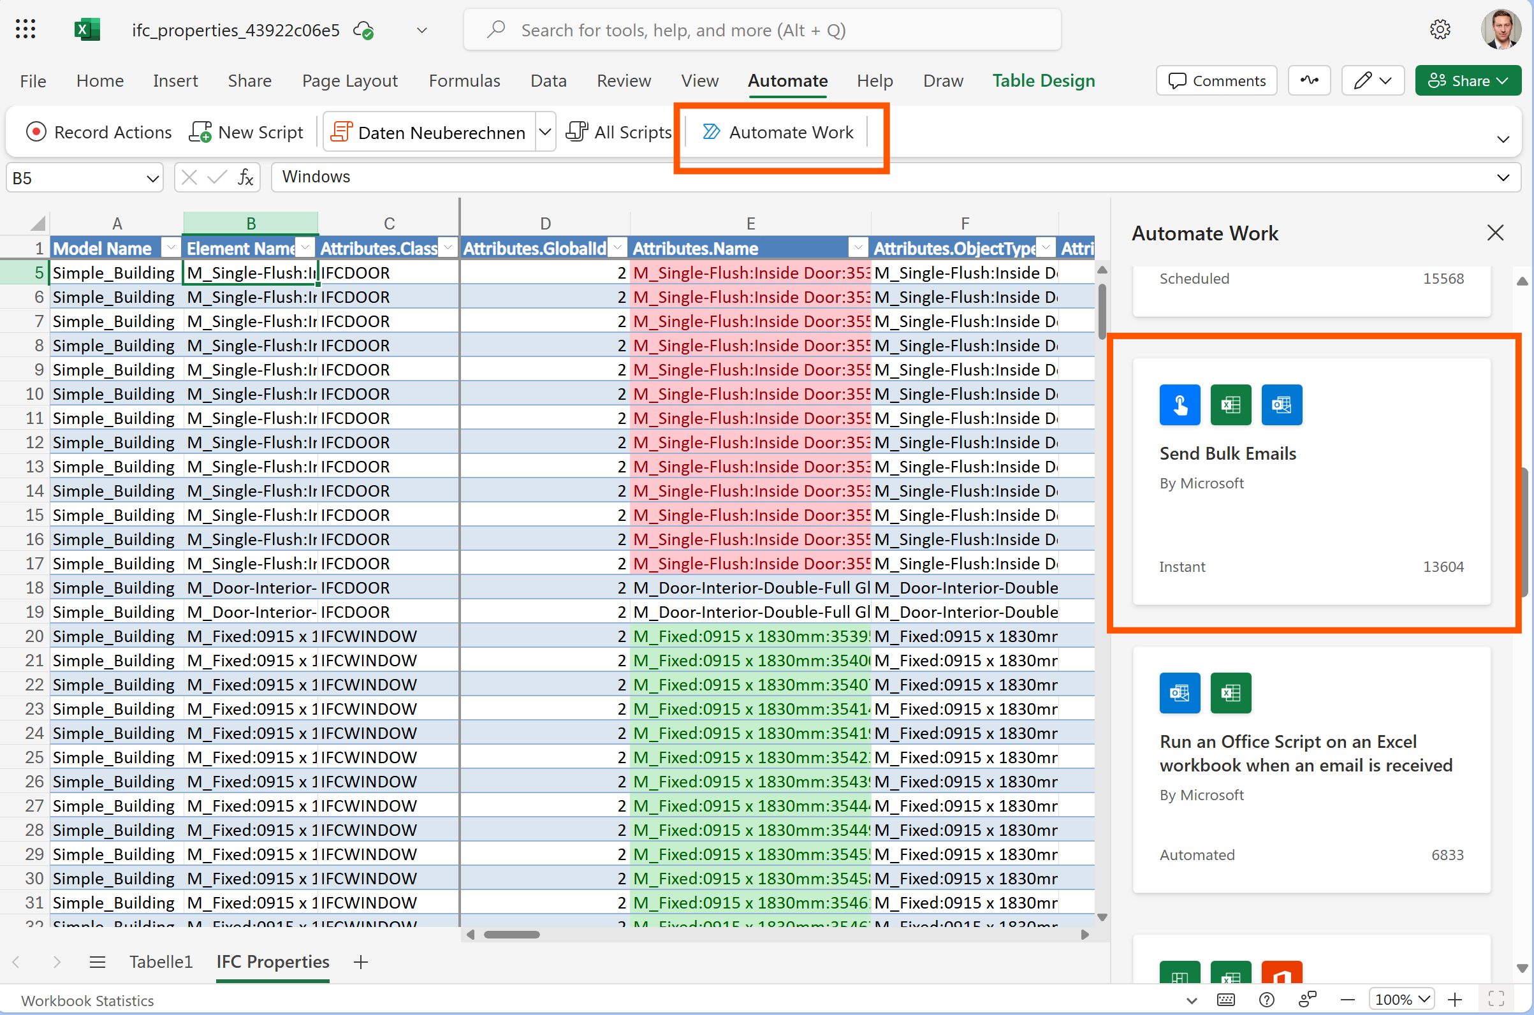Viewport: 1534px width, 1015px height.
Task: Expand the ribbon display options chevron
Action: (1503, 139)
